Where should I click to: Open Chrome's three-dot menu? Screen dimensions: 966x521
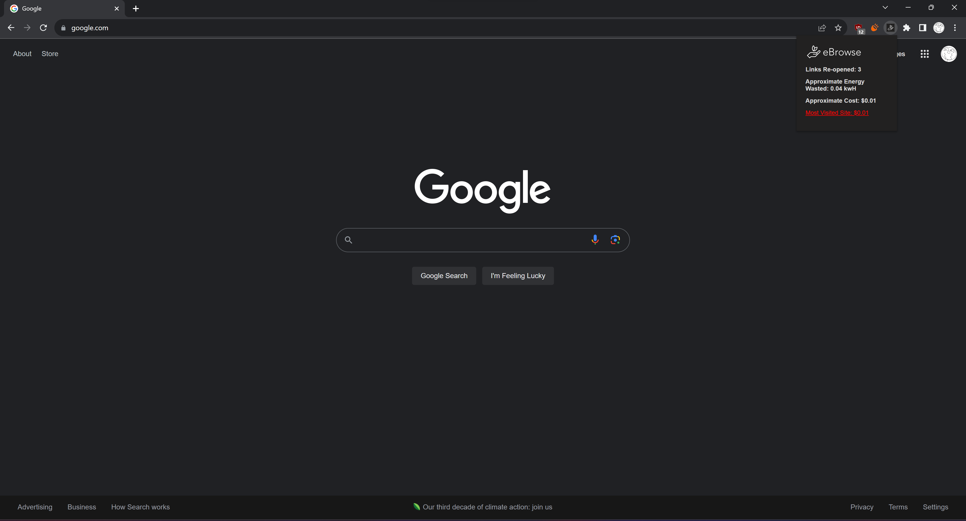[x=955, y=28]
